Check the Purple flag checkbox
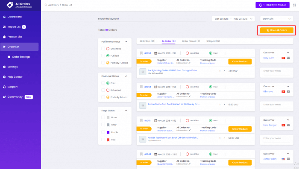This screenshot has height=169, width=299. pos(103,132)
